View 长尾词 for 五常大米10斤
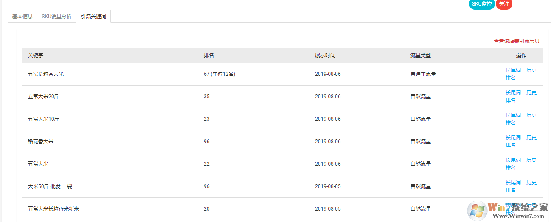Screen dimensions: 551x222 [513, 115]
